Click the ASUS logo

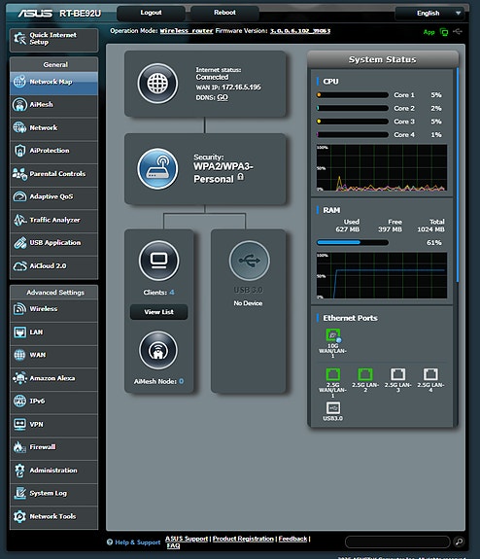35,14
